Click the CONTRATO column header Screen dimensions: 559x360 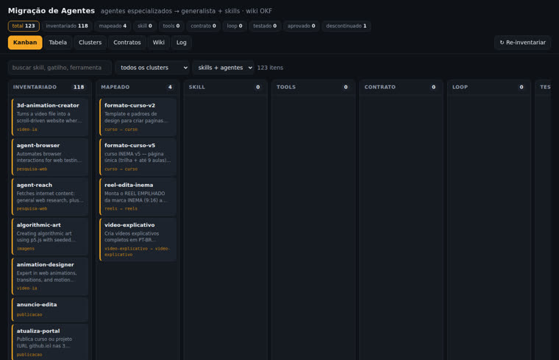tap(402, 87)
